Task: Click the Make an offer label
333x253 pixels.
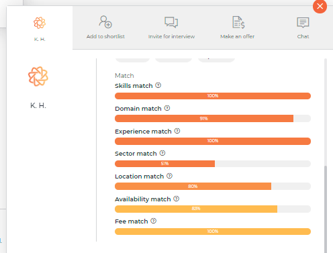Action: click(x=238, y=36)
